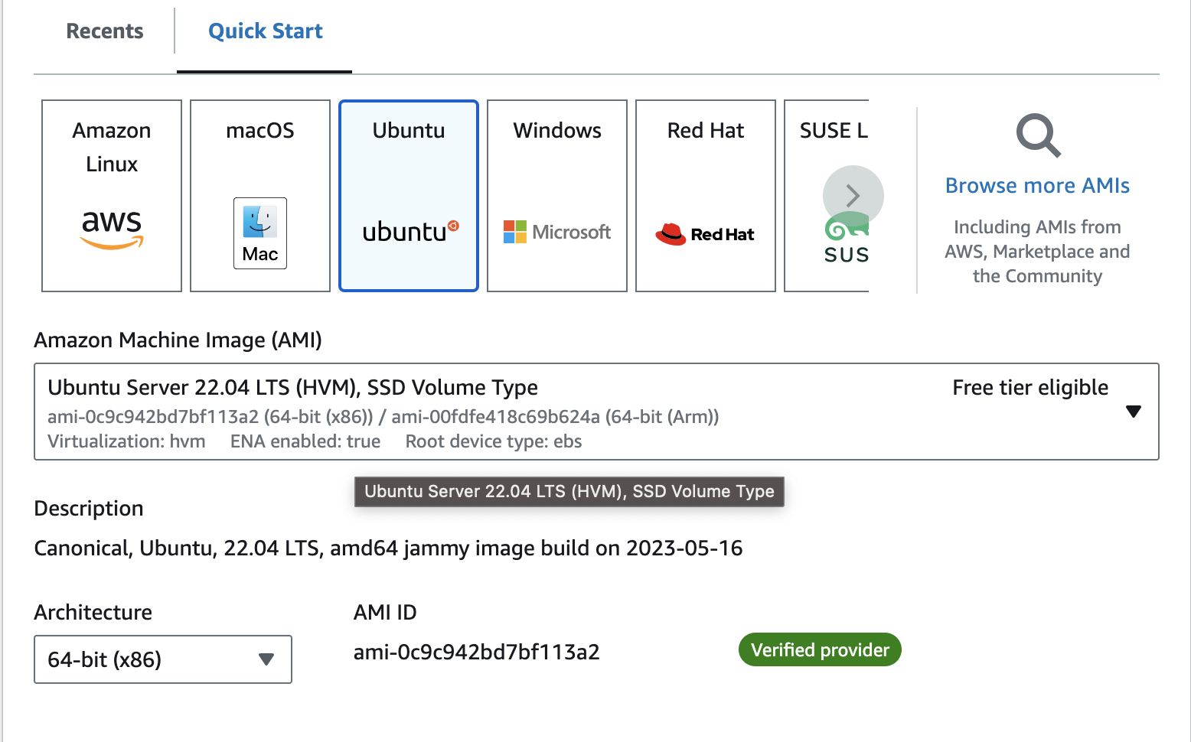This screenshot has width=1191, height=742.
Task: Open the Architecture 64-bit (x86) dropdown
Action: (163, 659)
